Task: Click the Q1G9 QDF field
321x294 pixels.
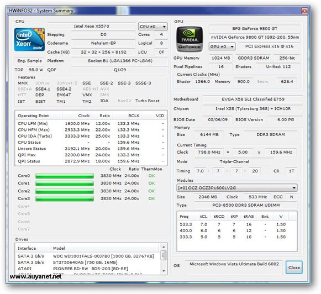Action: tap(120, 70)
